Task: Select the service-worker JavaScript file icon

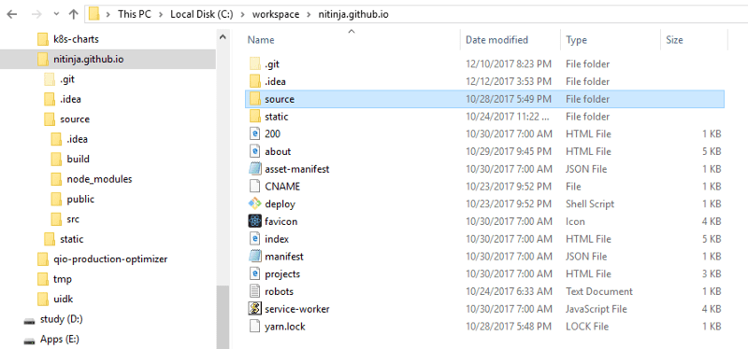Action: pyautogui.click(x=254, y=309)
